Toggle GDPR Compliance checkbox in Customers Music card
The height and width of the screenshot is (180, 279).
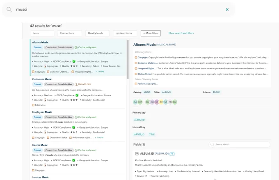tap(77, 95)
